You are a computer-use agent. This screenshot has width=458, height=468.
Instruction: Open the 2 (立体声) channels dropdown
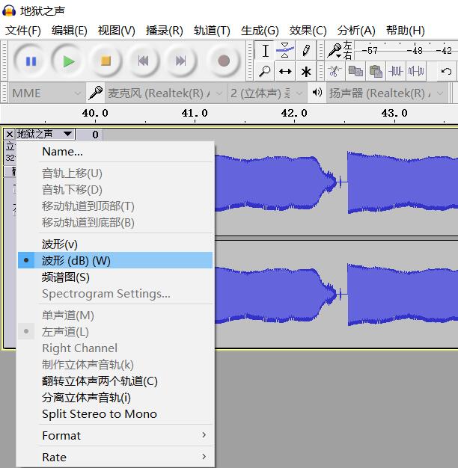[x=267, y=93]
